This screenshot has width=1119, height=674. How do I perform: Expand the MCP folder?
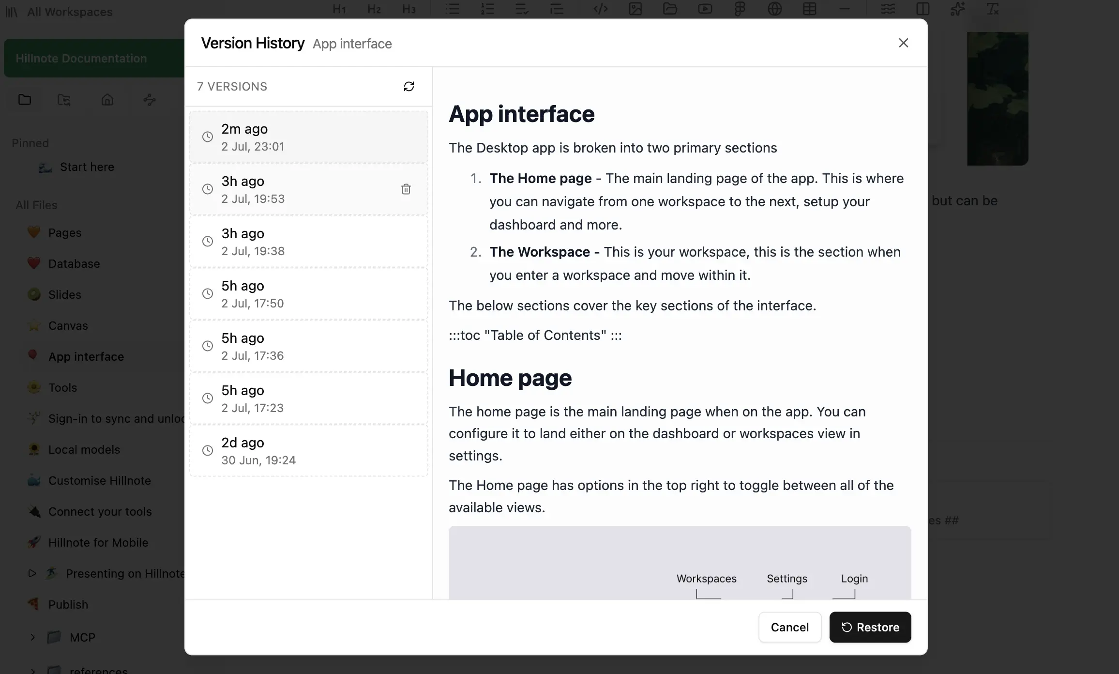32,637
